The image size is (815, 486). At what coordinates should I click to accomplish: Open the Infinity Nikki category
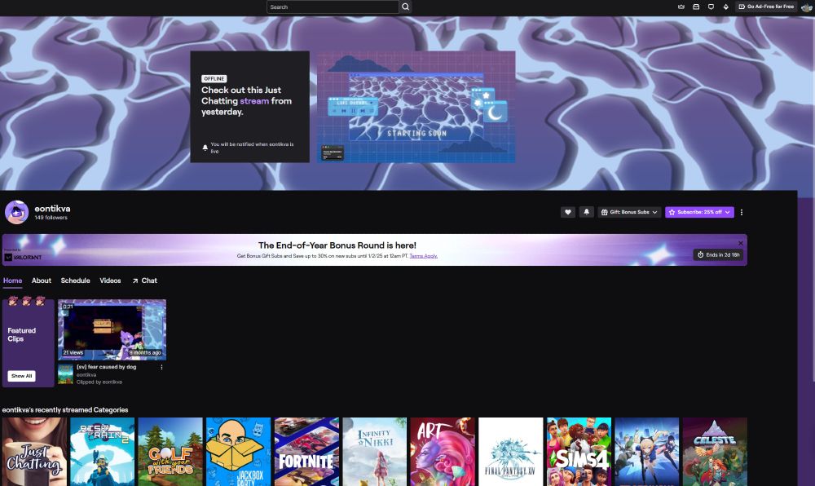[x=375, y=452]
